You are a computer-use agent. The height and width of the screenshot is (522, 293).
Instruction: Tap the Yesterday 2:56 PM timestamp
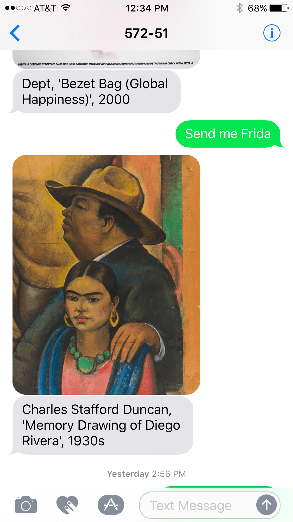coord(147,474)
